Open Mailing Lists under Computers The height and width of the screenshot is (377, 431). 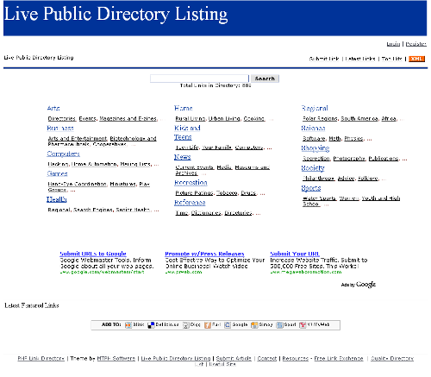click(135, 164)
